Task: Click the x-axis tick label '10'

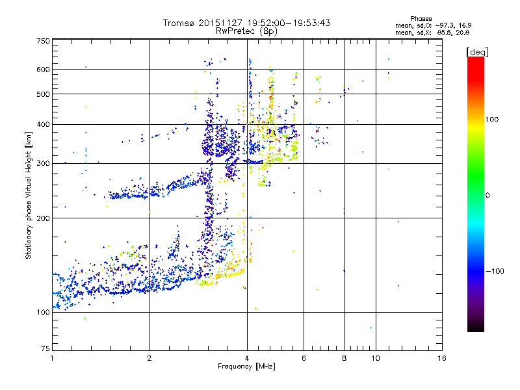Action: [x=376, y=358]
